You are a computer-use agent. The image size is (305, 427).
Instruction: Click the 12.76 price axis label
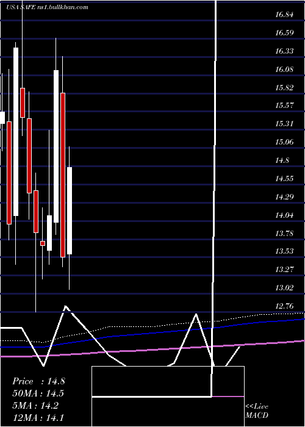point(284,306)
